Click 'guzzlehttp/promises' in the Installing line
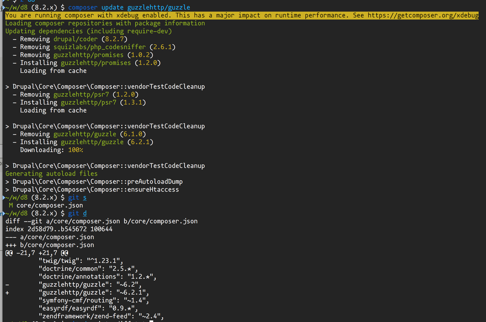The image size is (486, 322). pos(96,63)
